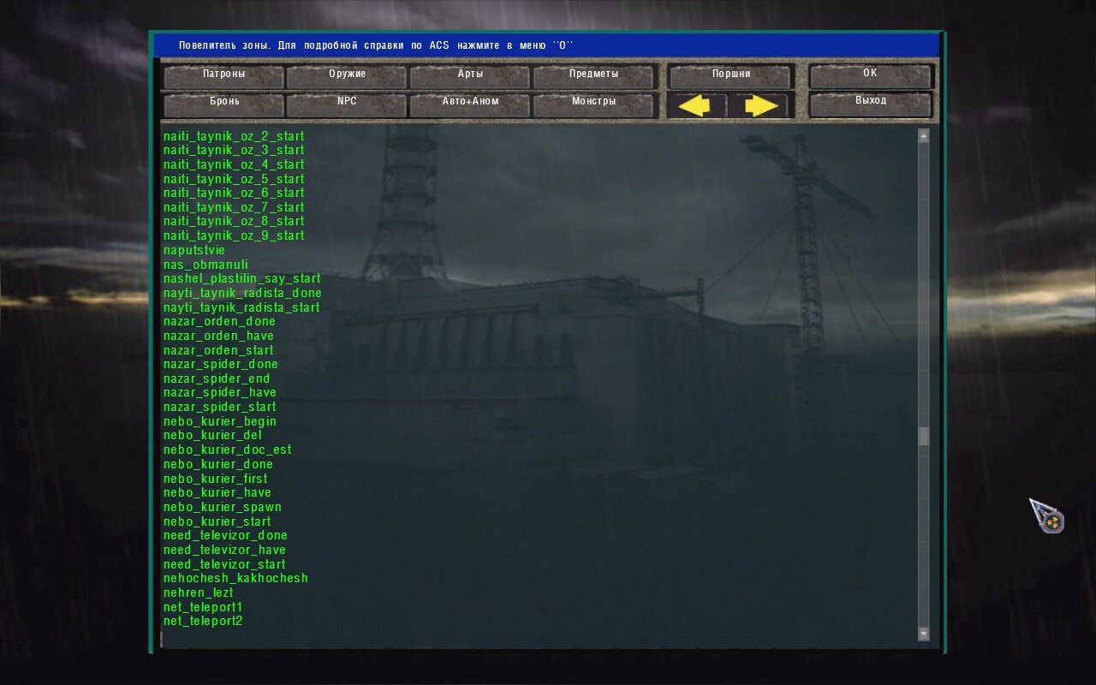The image size is (1096, 685).
Task: Click the yellow right arrow button
Action: point(760,105)
